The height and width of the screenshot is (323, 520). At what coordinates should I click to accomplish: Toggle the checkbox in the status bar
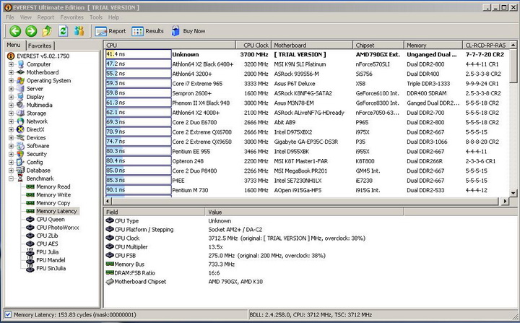(8, 314)
